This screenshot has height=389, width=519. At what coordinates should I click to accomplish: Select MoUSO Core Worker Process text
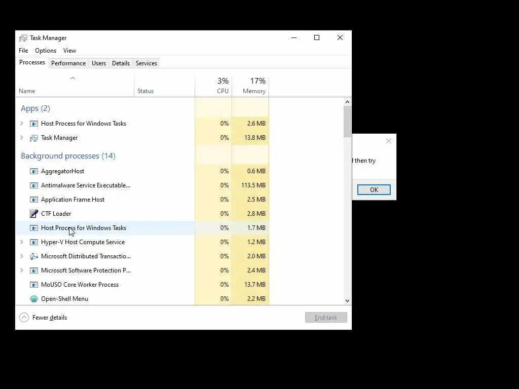pyautogui.click(x=80, y=285)
